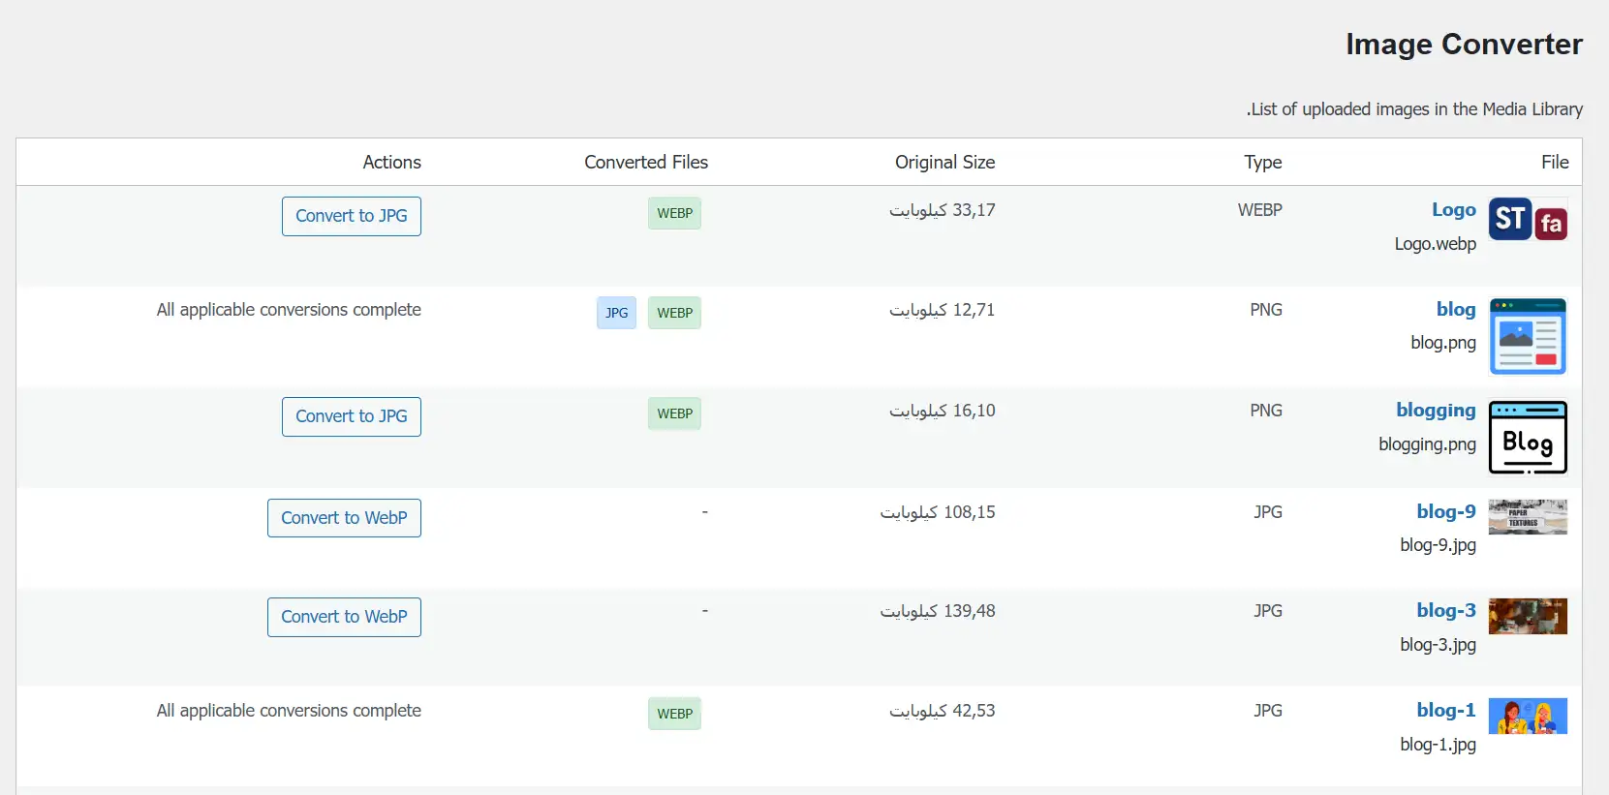Click the JPG type cell for blog-9
This screenshot has height=795, width=1609.
(x=1268, y=512)
